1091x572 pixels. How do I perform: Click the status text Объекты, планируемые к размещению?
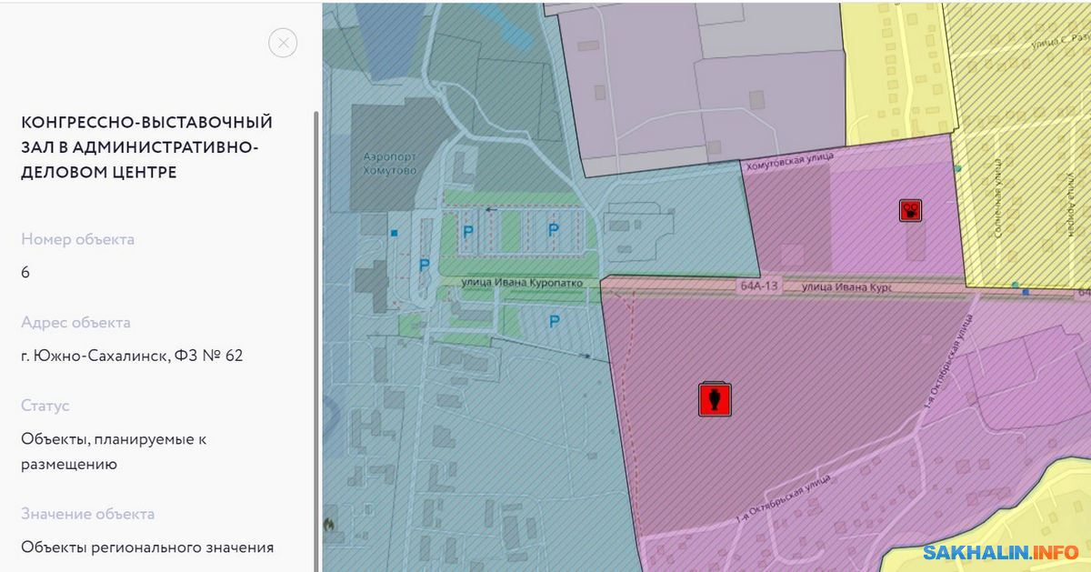114,451
